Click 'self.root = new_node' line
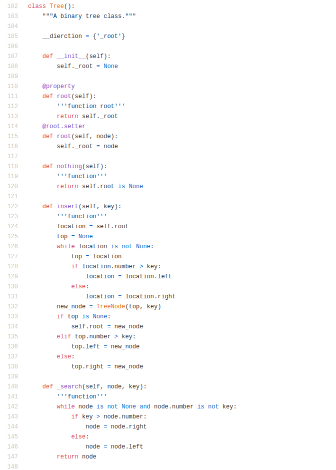 pos(107,326)
